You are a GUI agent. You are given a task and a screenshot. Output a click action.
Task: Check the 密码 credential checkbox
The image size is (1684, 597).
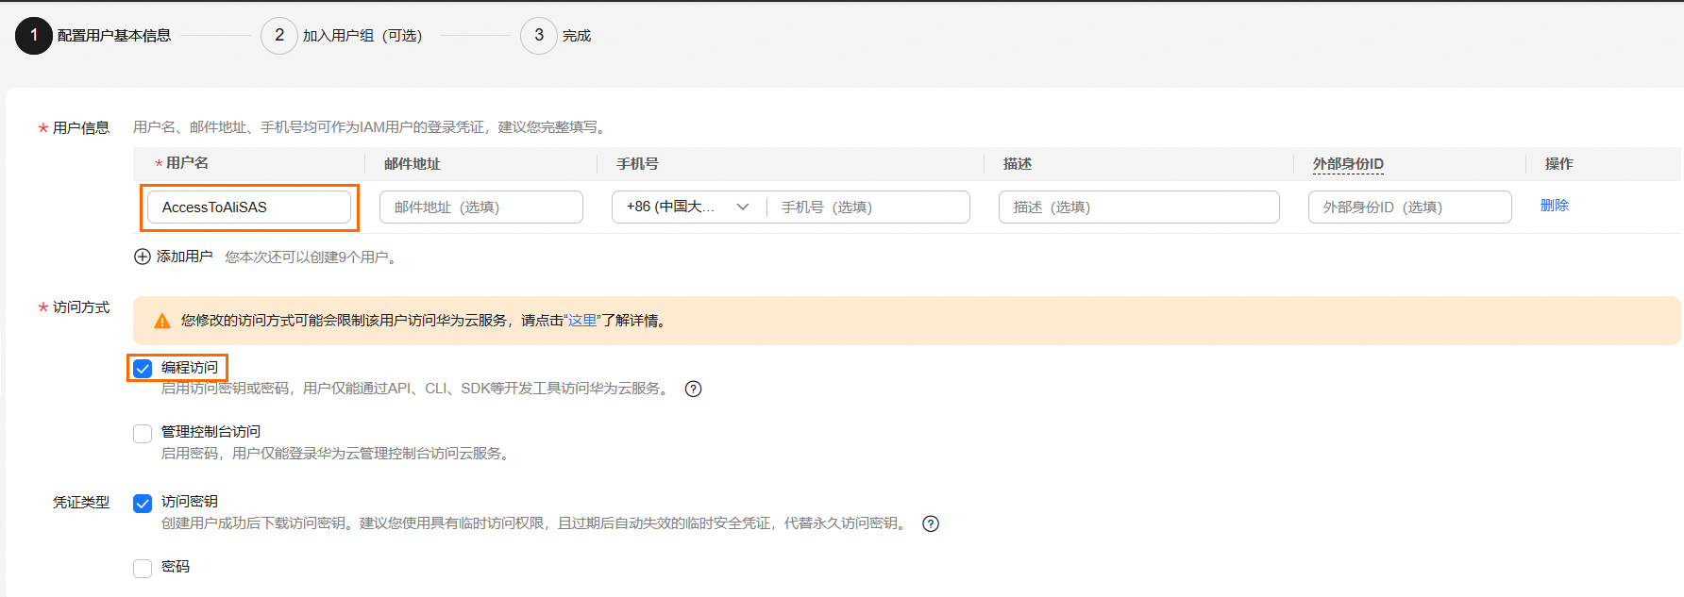pos(143,569)
